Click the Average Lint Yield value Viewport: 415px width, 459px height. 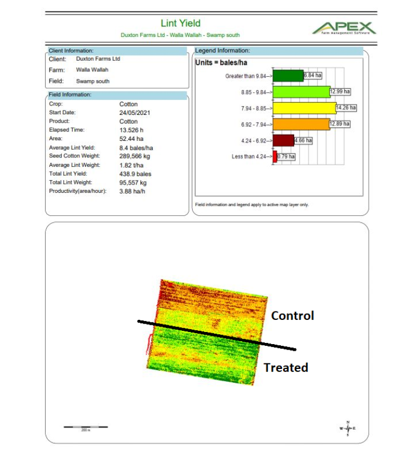click(136, 148)
